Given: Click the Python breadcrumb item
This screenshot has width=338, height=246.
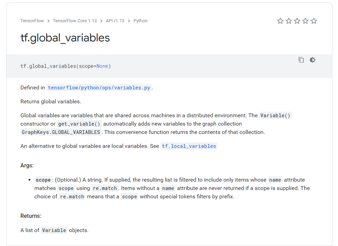Looking at the screenshot, I should [140, 21].
